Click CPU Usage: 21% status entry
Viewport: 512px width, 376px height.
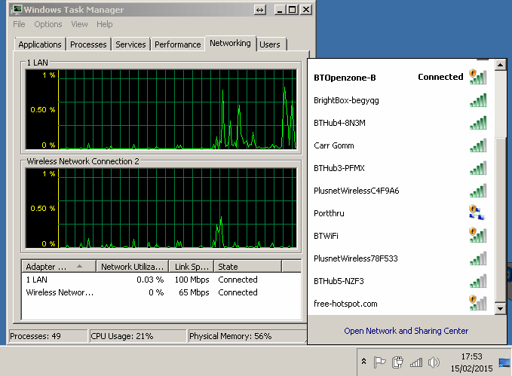click(x=137, y=336)
